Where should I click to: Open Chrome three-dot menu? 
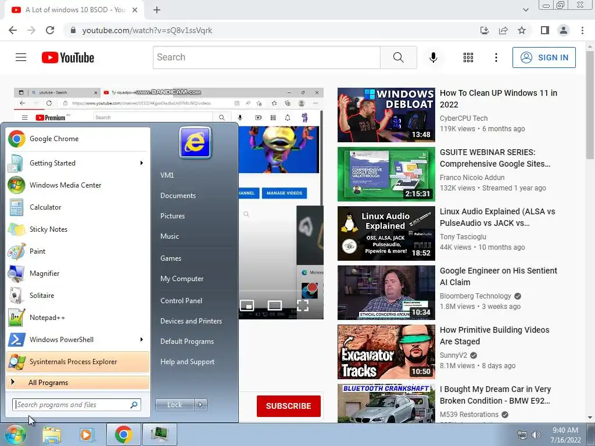[x=582, y=30]
